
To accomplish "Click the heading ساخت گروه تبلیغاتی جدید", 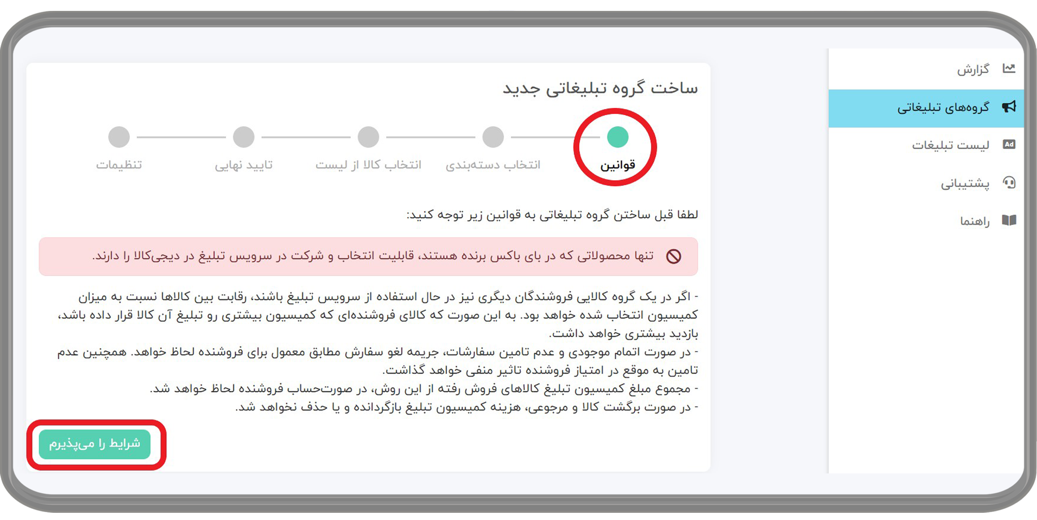I will pos(600,88).
